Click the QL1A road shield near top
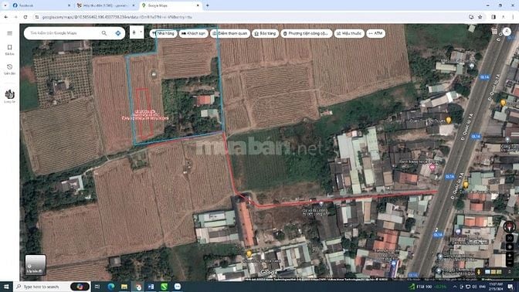Screen dimensions: 519x292 pyautogui.click(x=484, y=77)
